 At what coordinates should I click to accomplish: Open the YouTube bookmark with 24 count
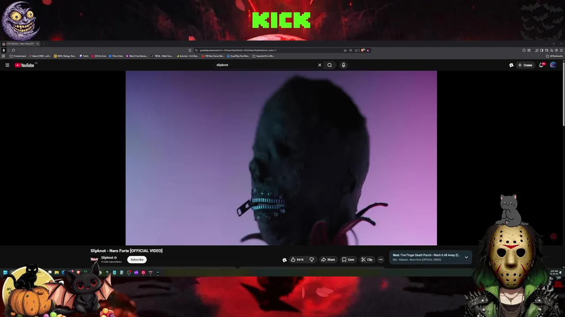[x=99, y=56]
